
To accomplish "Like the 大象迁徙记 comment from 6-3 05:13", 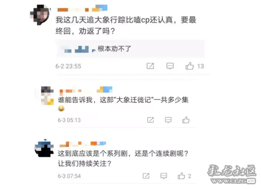I will [x=186, y=120].
